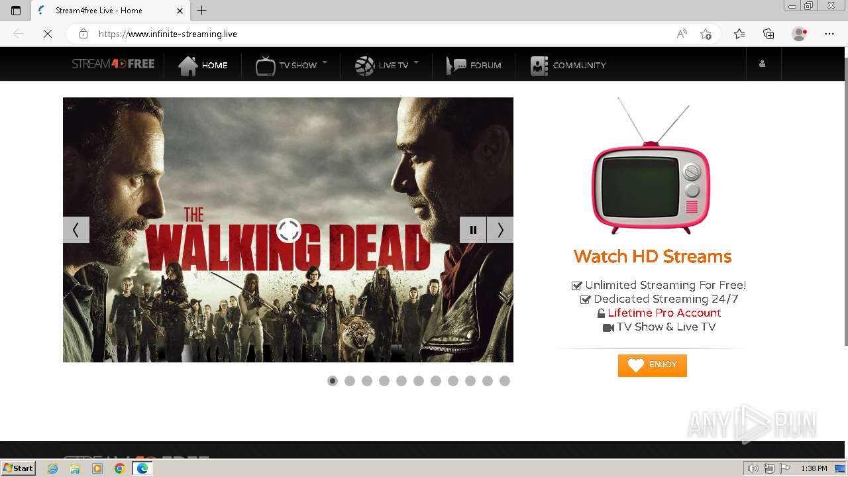Click the browser back arrow
Image resolution: width=848 pixels, height=477 pixels.
[19, 34]
